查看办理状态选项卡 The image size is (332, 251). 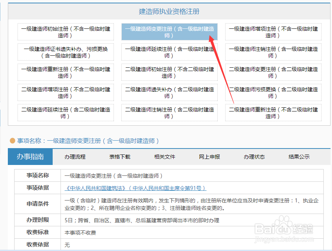point(254,157)
